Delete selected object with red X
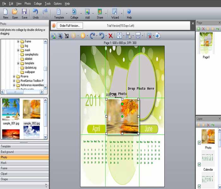 pos(110,36)
